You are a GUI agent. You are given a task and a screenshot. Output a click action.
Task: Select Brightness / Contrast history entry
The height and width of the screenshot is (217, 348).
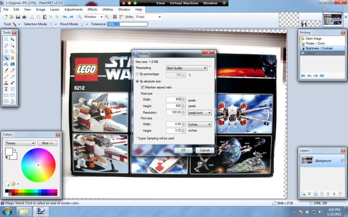(x=322, y=48)
